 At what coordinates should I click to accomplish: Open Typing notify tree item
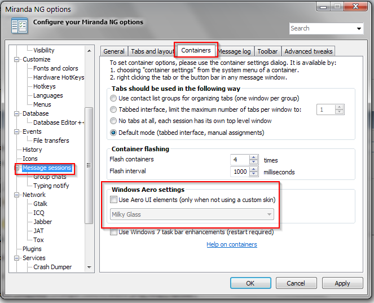coord(51,186)
